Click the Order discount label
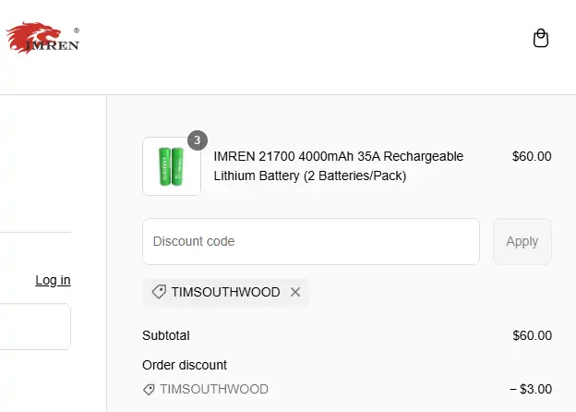Image resolution: width=576 pixels, height=412 pixels. pyautogui.click(x=185, y=365)
